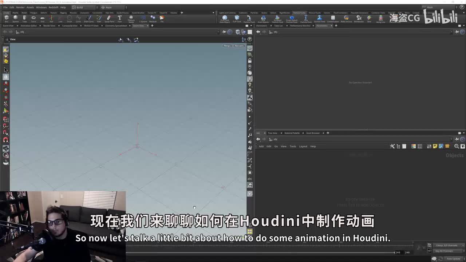This screenshot has width=466, height=262.
Task: Open the Main radial menu dropdown
Action: [x=114, y=7]
